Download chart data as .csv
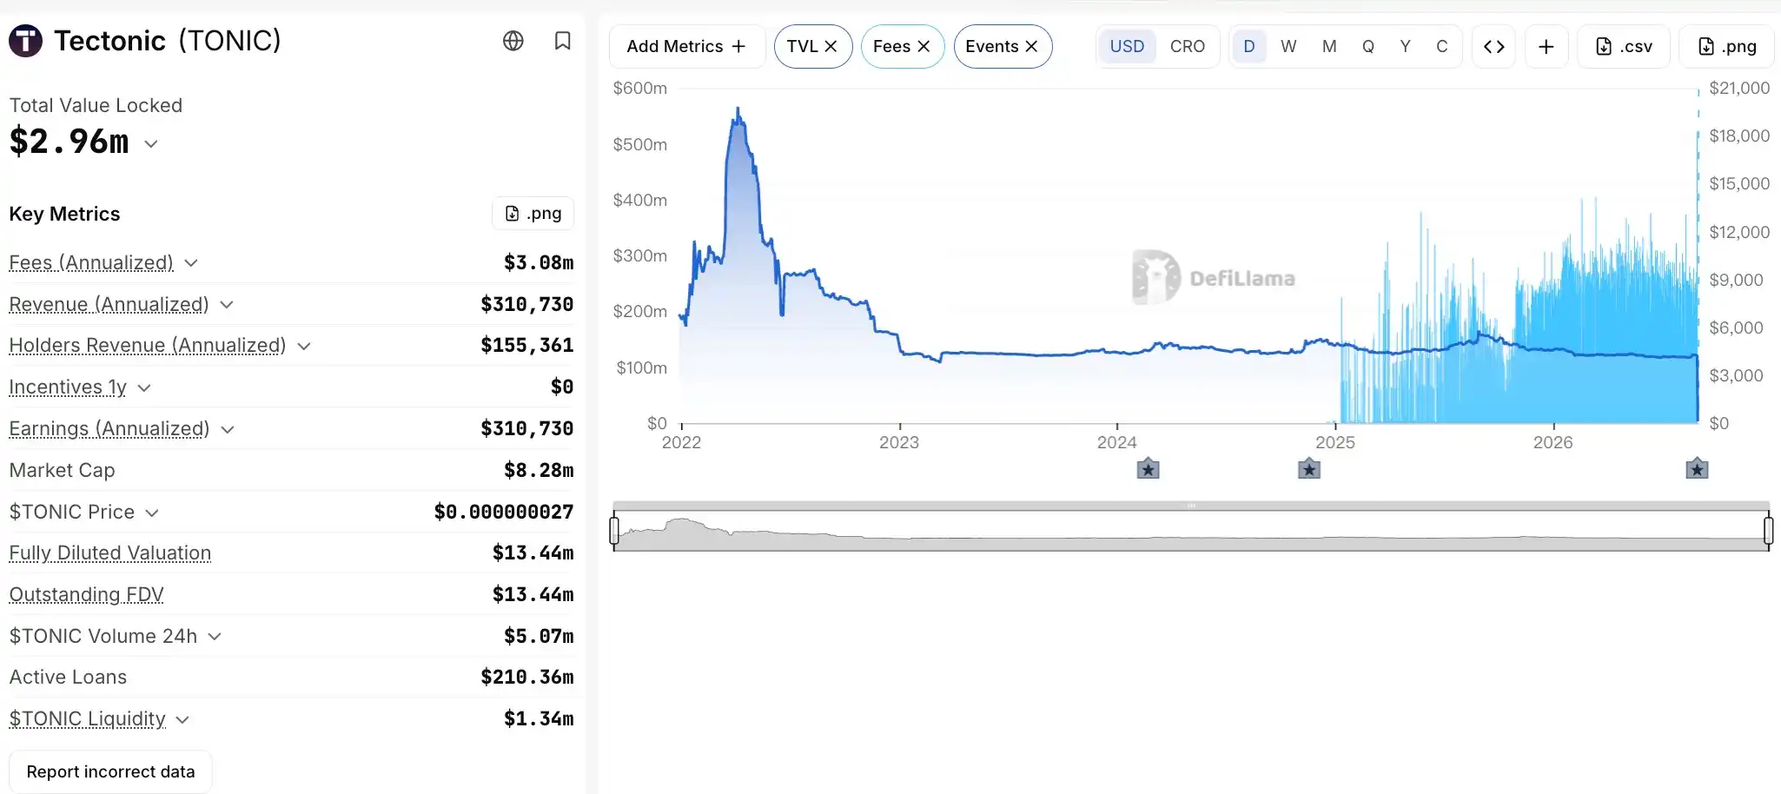The width and height of the screenshot is (1781, 794). (1624, 46)
